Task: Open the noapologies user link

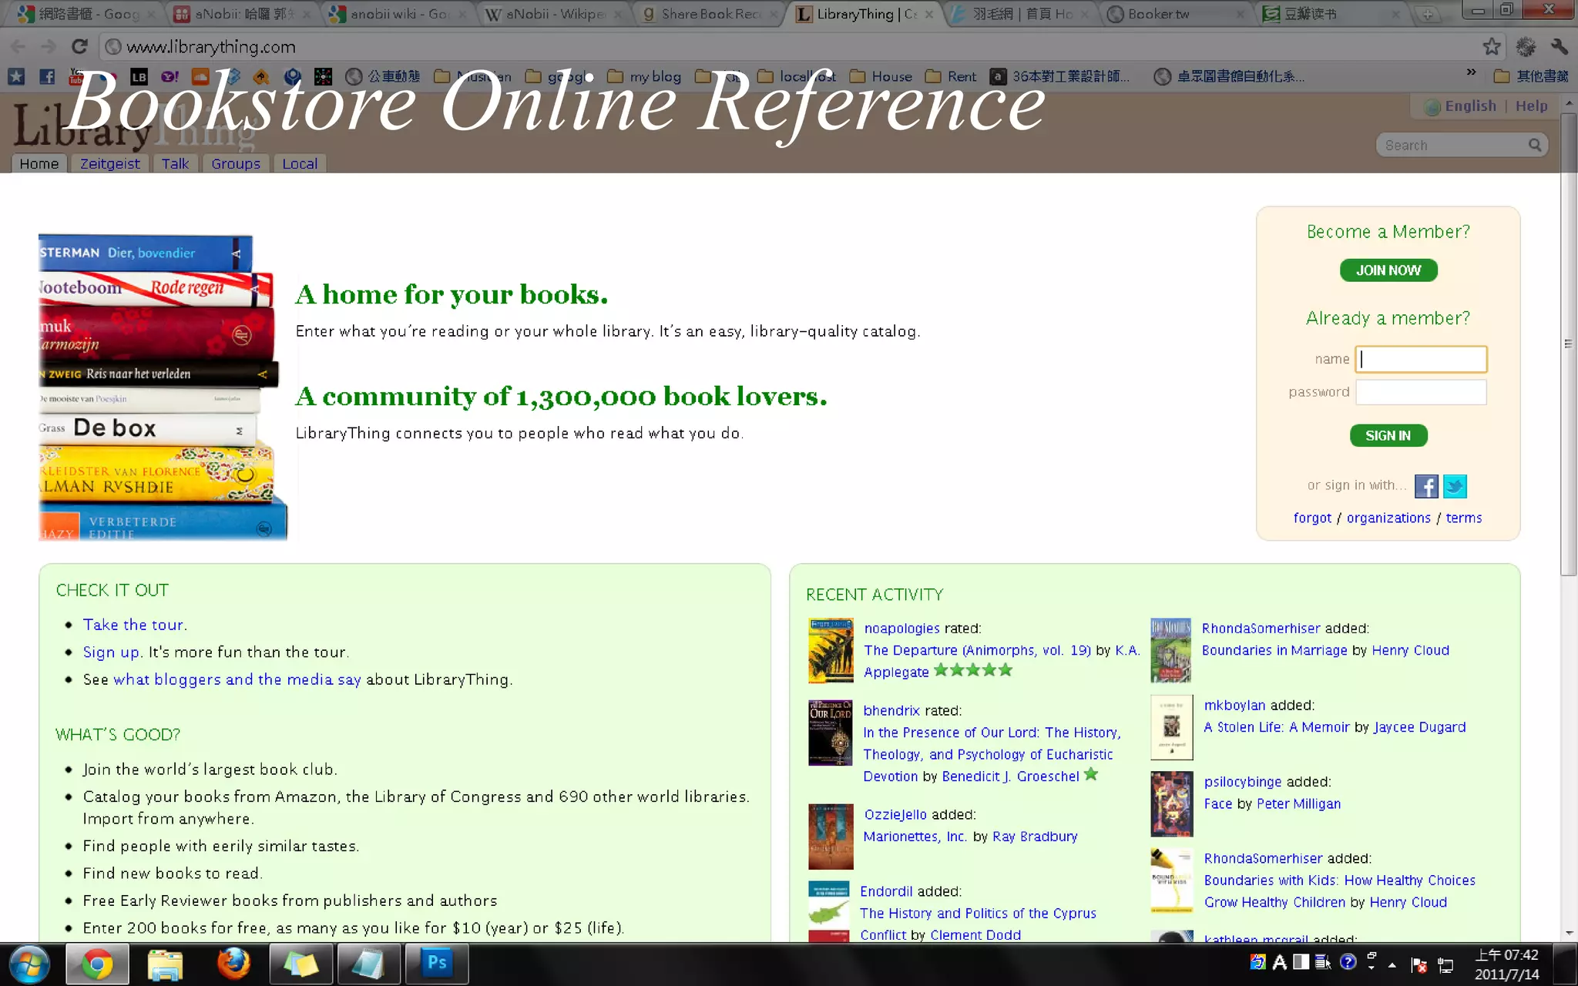Action: click(x=901, y=629)
